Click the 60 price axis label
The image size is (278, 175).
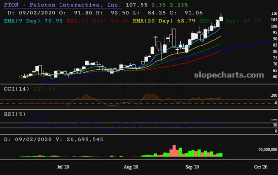click(275, 76)
